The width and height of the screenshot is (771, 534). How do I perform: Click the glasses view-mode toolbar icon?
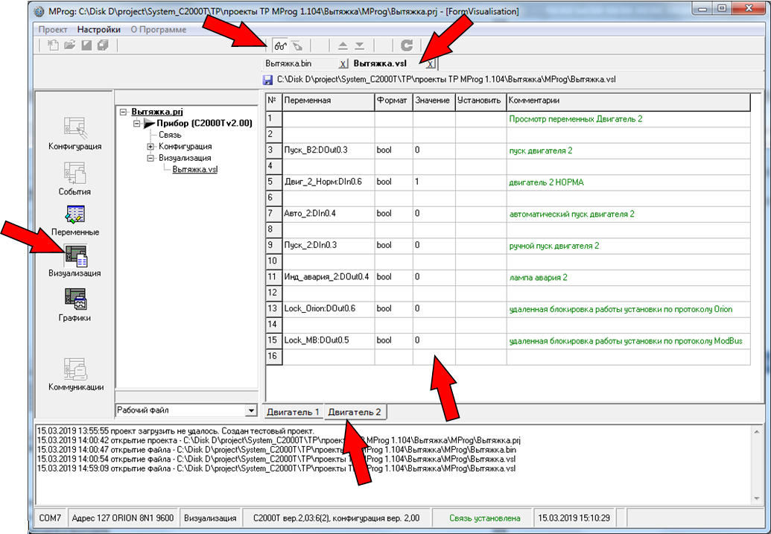tap(281, 45)
